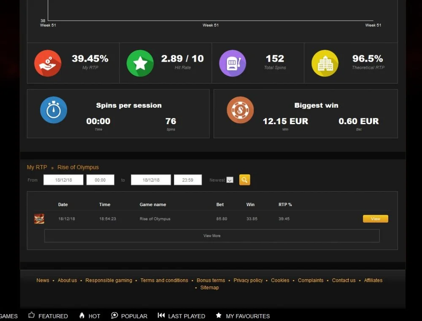Click the 39.45% My RTP value

pos(90,58)
